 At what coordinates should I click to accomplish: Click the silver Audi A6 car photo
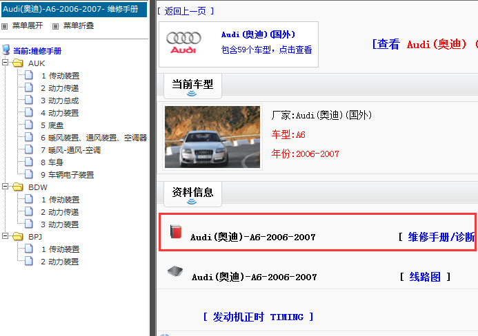tap(212, 136)
